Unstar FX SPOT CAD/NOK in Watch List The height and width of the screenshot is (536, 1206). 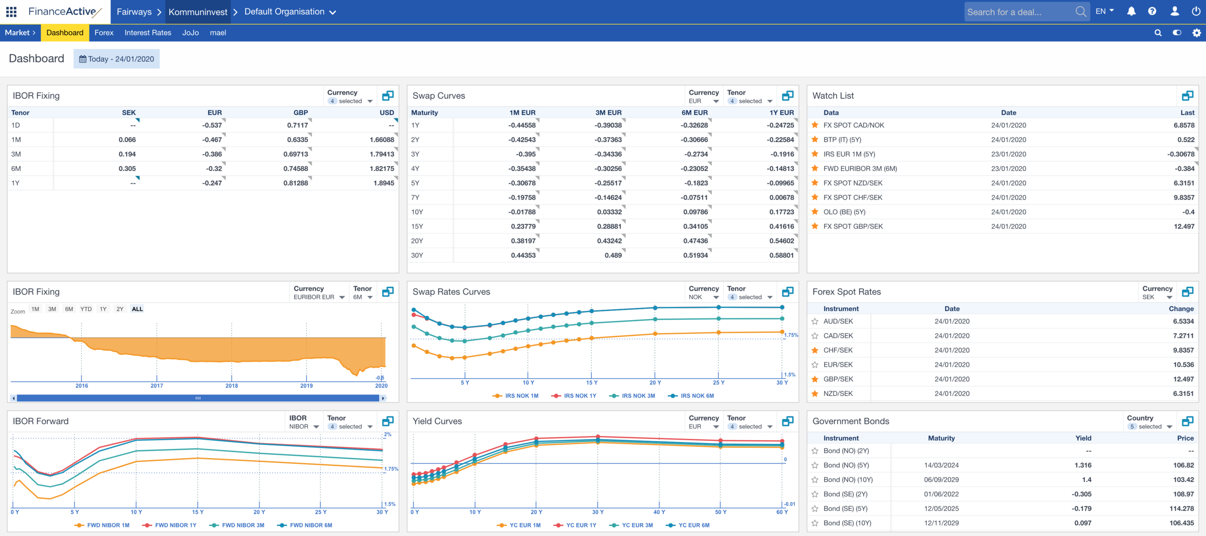pyautogui.click(x=815, y=125)
